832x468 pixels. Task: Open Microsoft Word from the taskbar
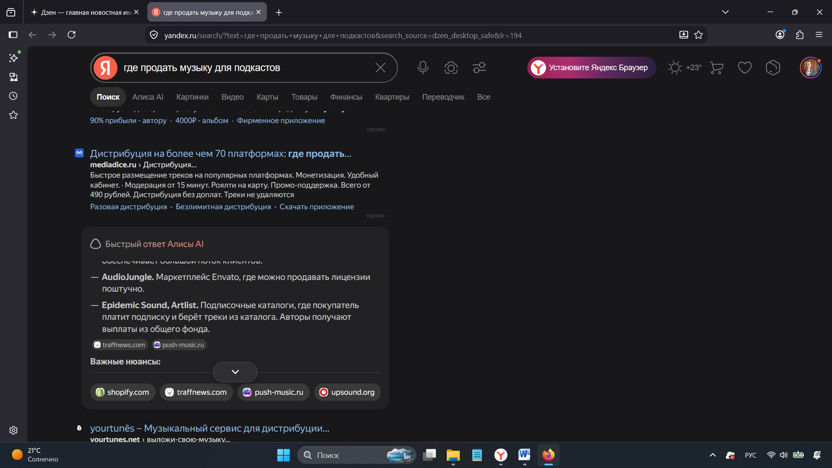click(524, 455)
